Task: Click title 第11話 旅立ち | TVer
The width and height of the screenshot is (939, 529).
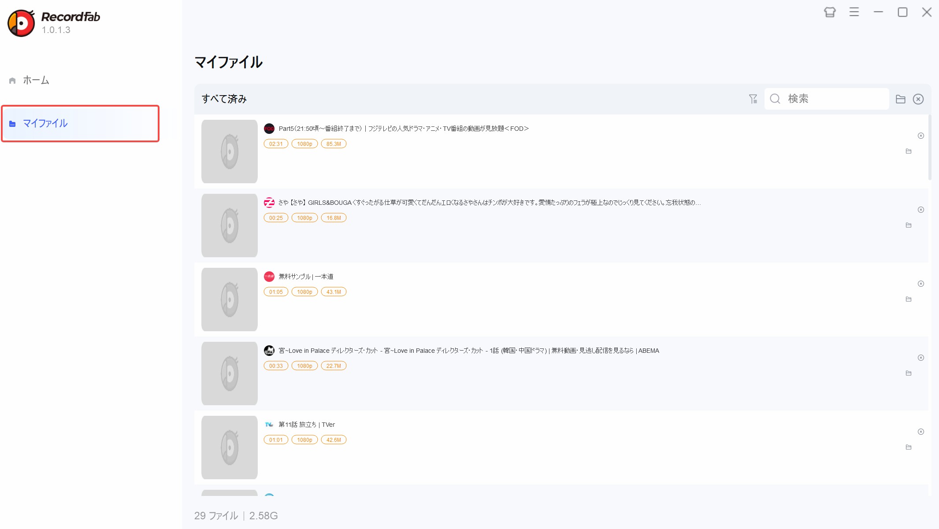Action: [307, 425]
